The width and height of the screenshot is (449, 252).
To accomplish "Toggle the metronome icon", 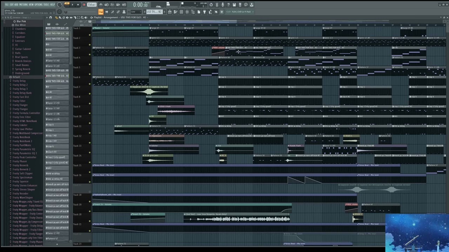I will pyautogui.click(x=101, y=5).
